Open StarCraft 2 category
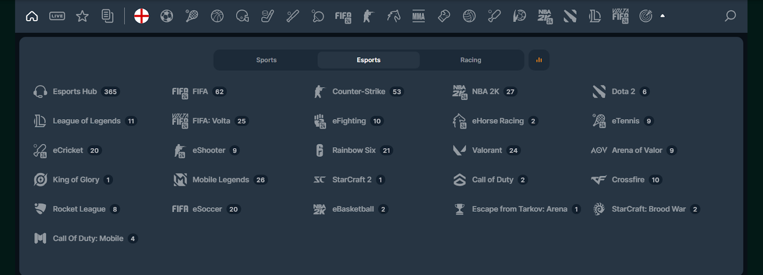 coord(349,180)
